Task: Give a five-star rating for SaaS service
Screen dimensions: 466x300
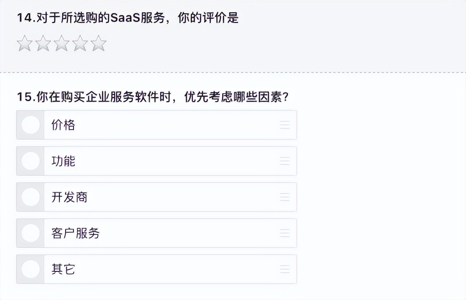Action: point(99,43)
